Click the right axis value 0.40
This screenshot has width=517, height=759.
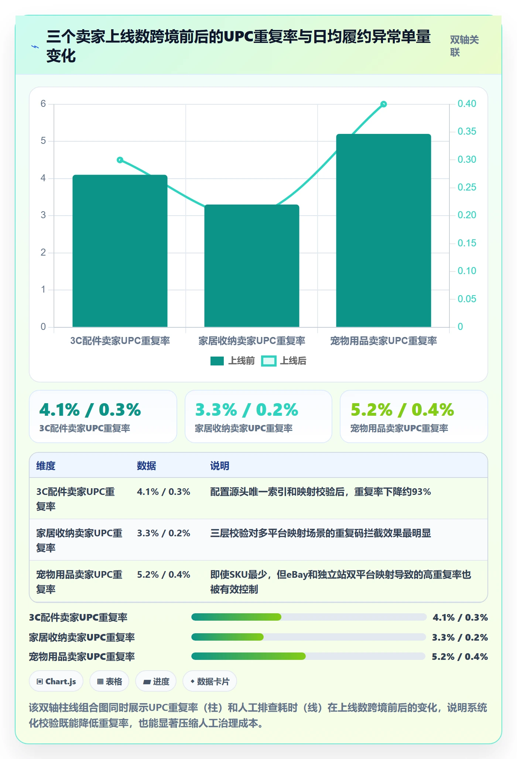tap(467, 104)
